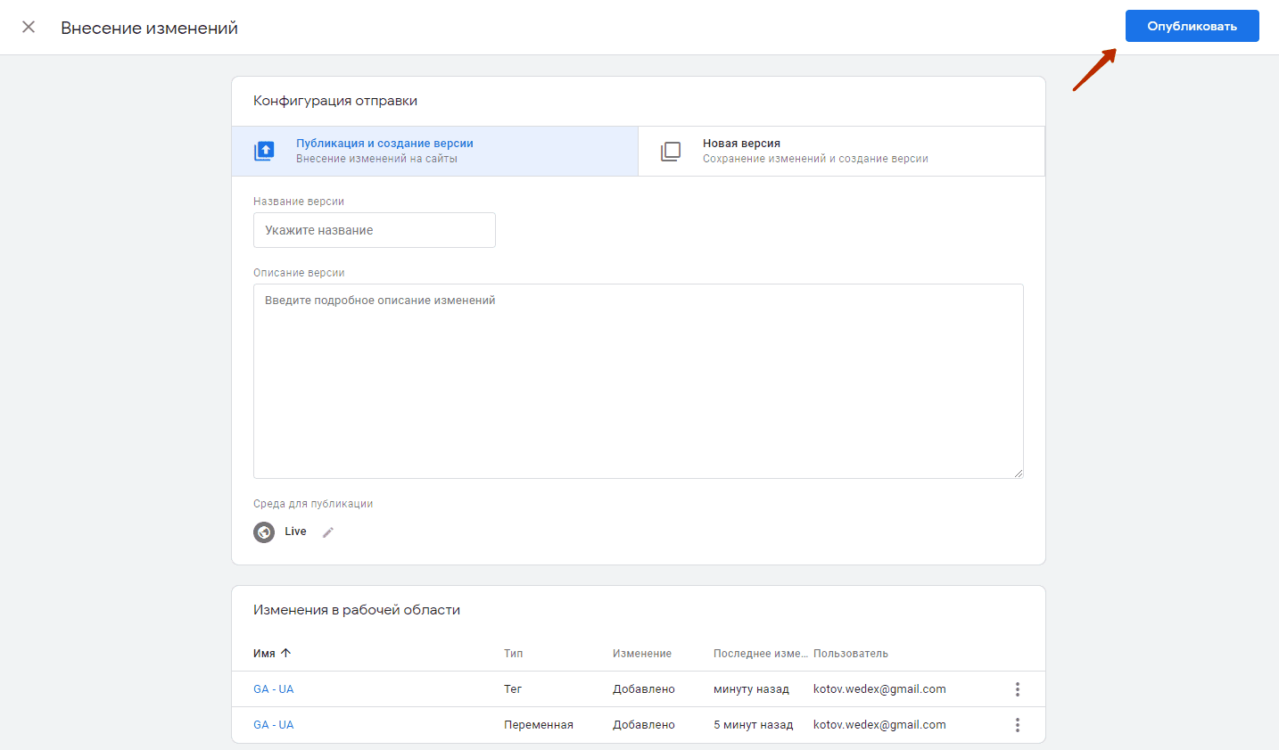Open more options for the Переменная row
The width and height of the screenshot is (1279, 750).
(1018, 725)
